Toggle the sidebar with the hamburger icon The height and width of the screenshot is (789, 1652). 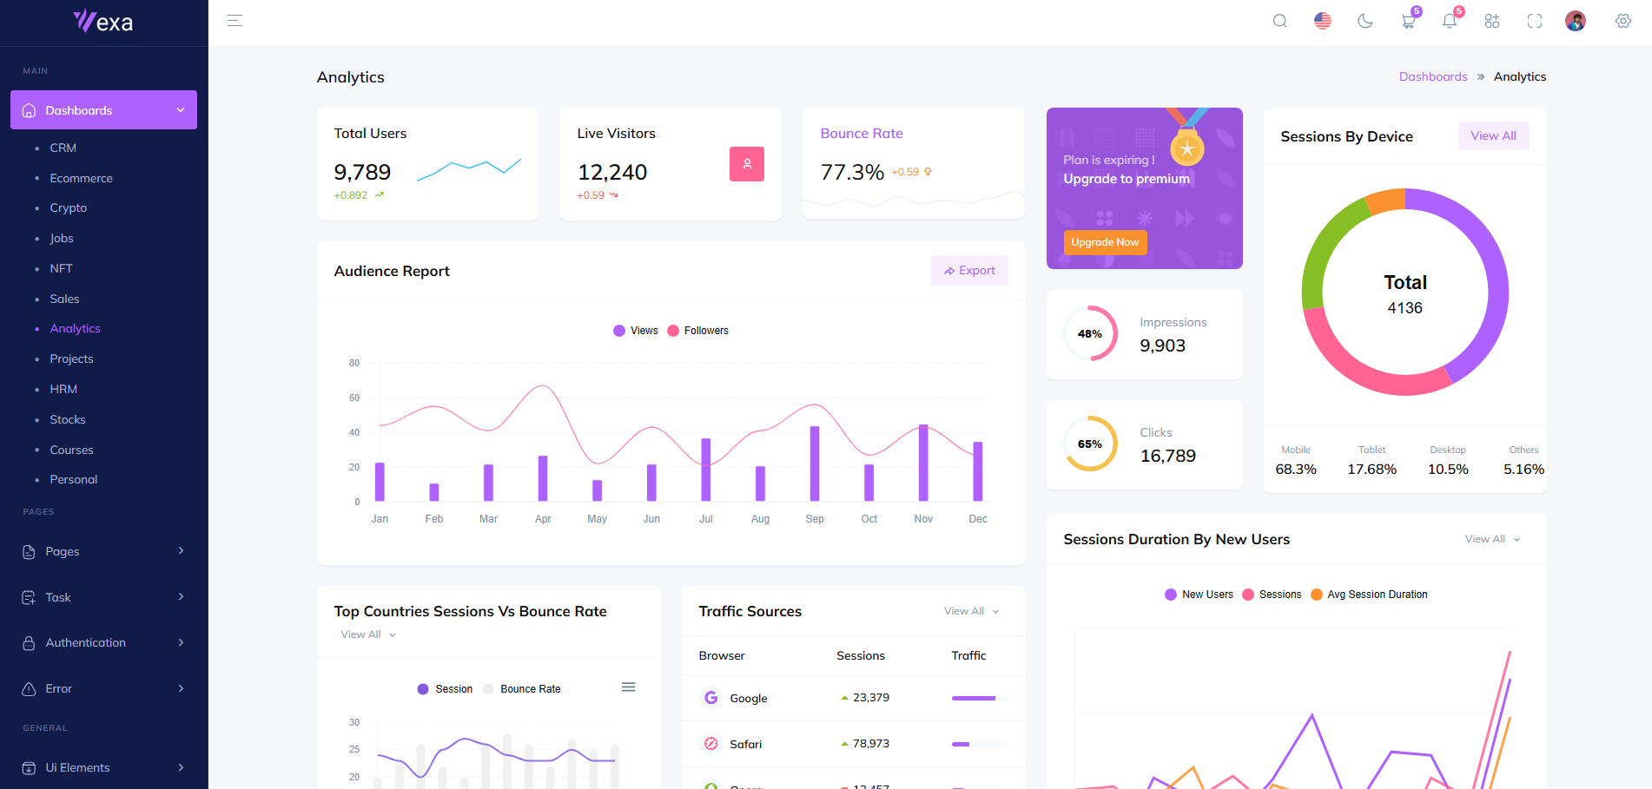235,21
